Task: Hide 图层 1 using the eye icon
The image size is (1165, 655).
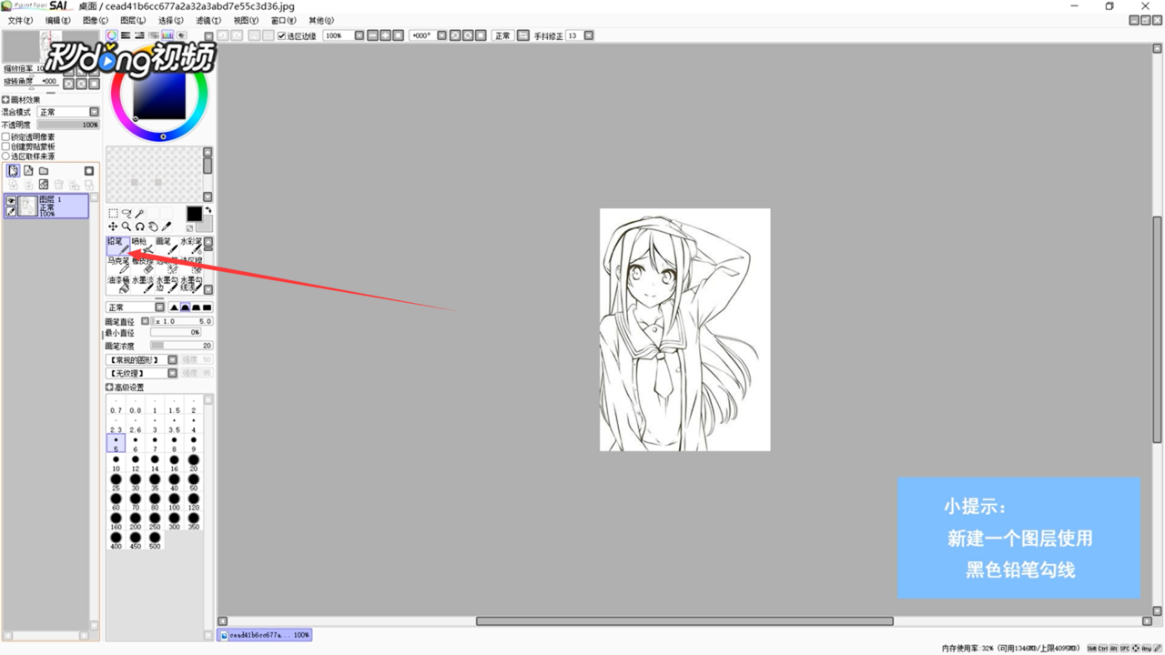Action: [11, 201]
